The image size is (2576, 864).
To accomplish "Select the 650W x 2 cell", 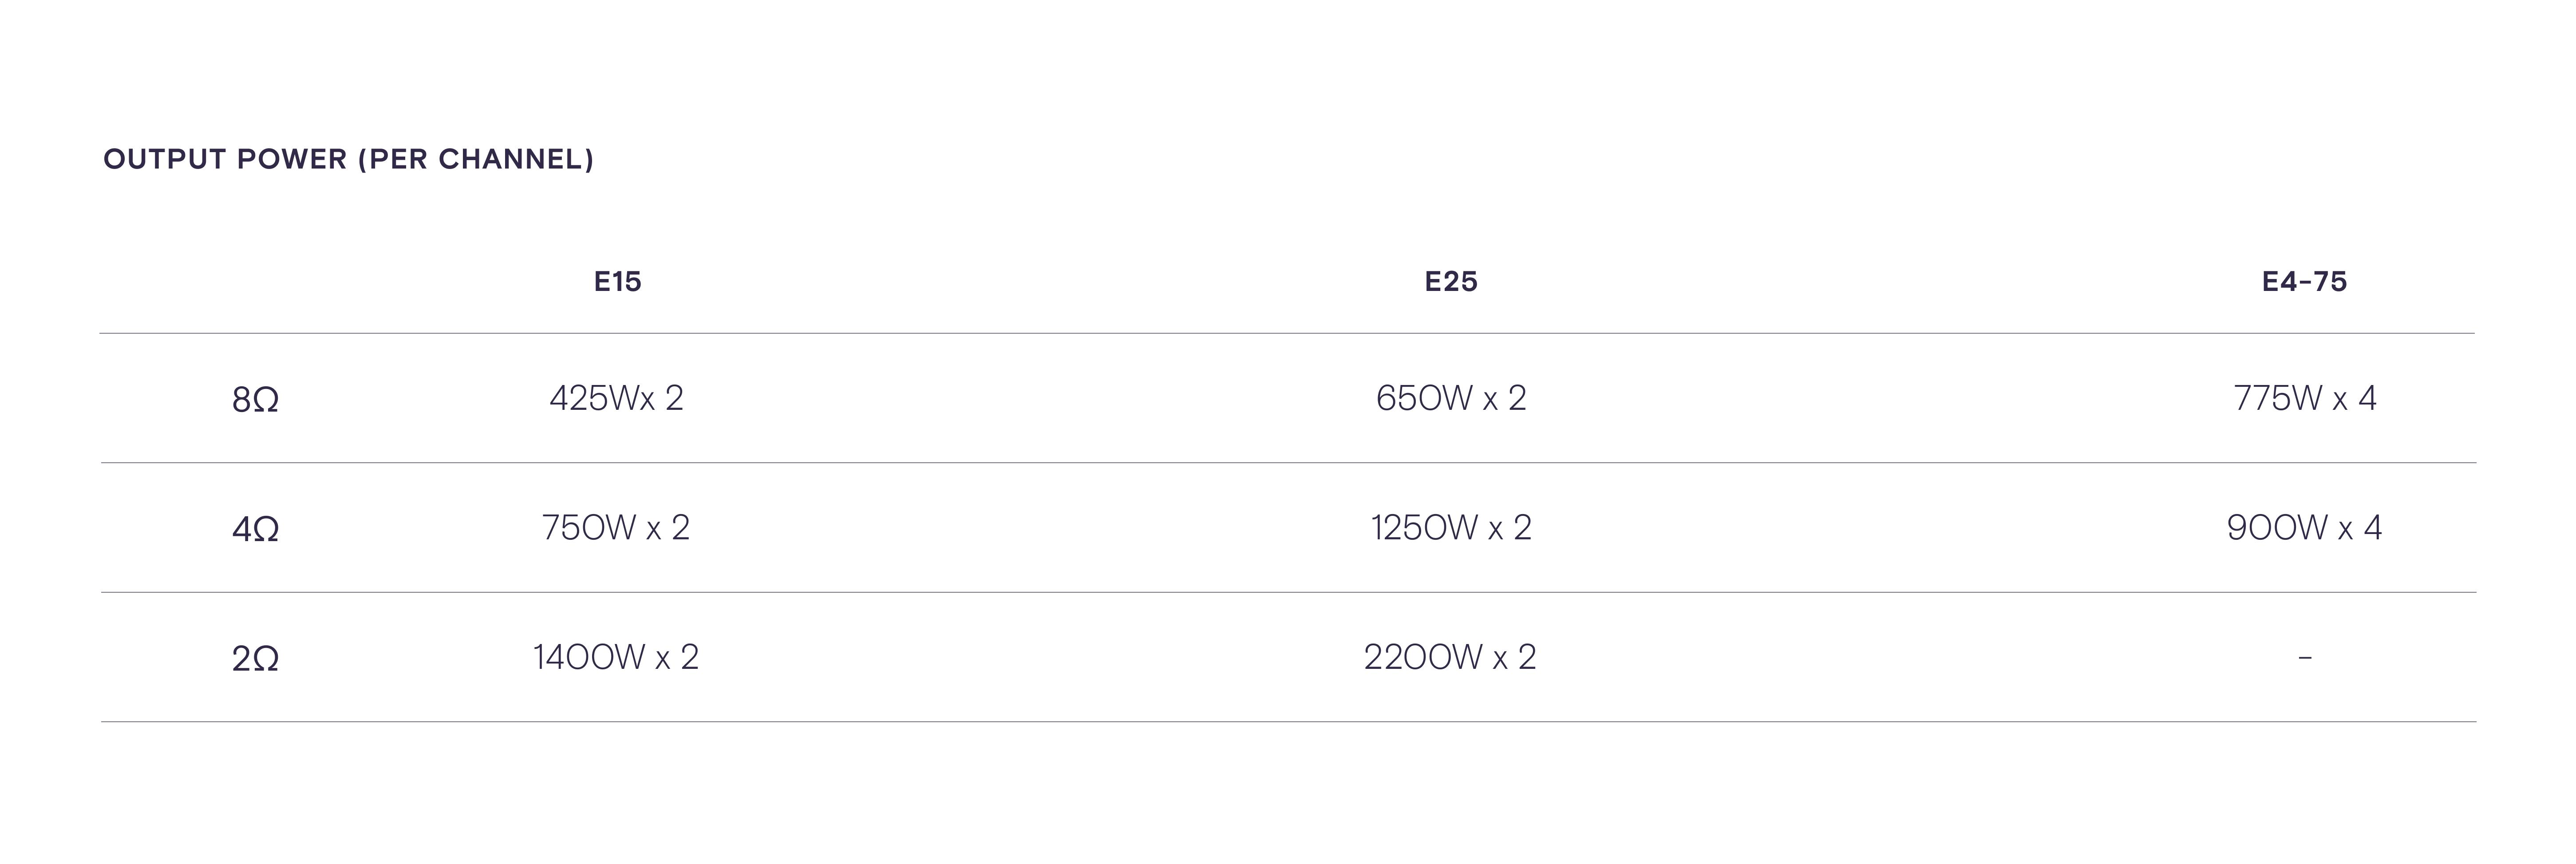I will click(x=1450, y=399).
